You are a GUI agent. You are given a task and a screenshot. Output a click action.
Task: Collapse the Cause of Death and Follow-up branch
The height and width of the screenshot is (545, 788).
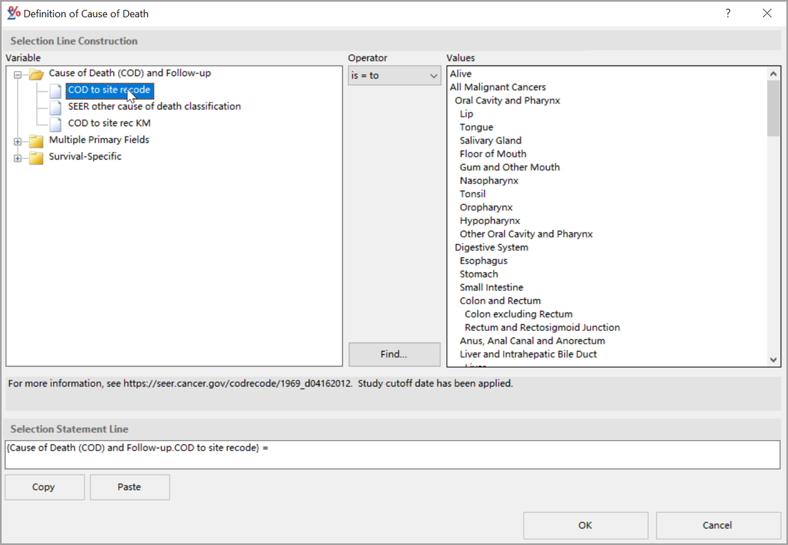(17, 73)
